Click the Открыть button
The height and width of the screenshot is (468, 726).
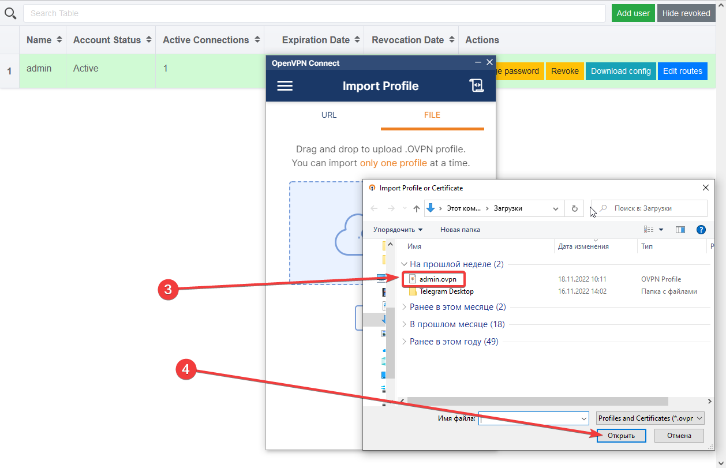pos(621,436)
